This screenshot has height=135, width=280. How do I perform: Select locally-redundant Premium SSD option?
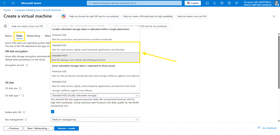coord(95,37)
